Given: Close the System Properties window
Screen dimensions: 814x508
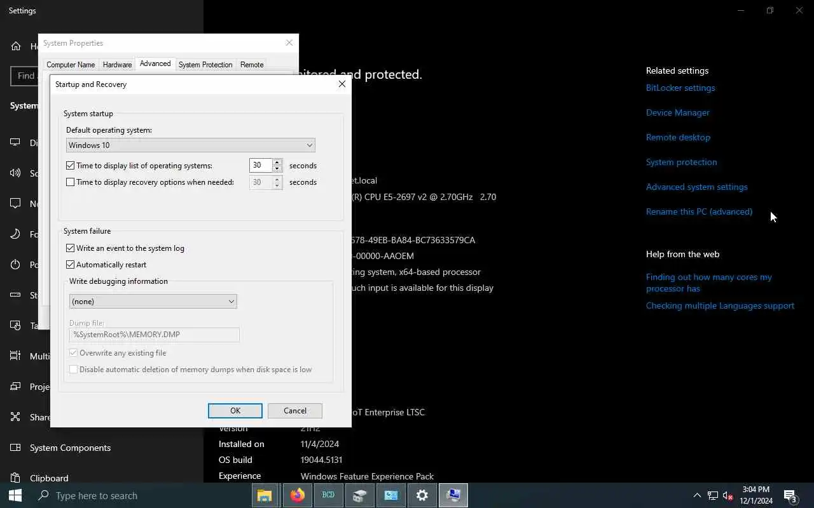Looking at the screenshot, I should [289, 43].
